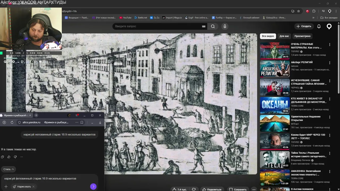Viewport: 340px width, 191px height.
Task: Select the Для вас filter chip
Action: point(284,36)
